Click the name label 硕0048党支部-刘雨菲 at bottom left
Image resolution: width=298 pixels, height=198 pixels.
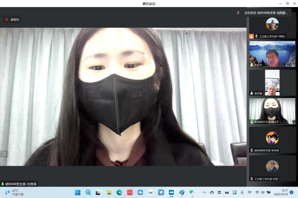19,184
